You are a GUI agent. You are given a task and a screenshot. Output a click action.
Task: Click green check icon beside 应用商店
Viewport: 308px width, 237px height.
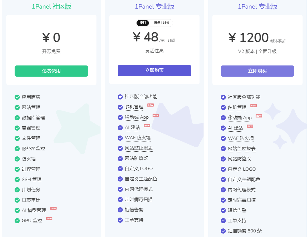(x=17, y=97)
